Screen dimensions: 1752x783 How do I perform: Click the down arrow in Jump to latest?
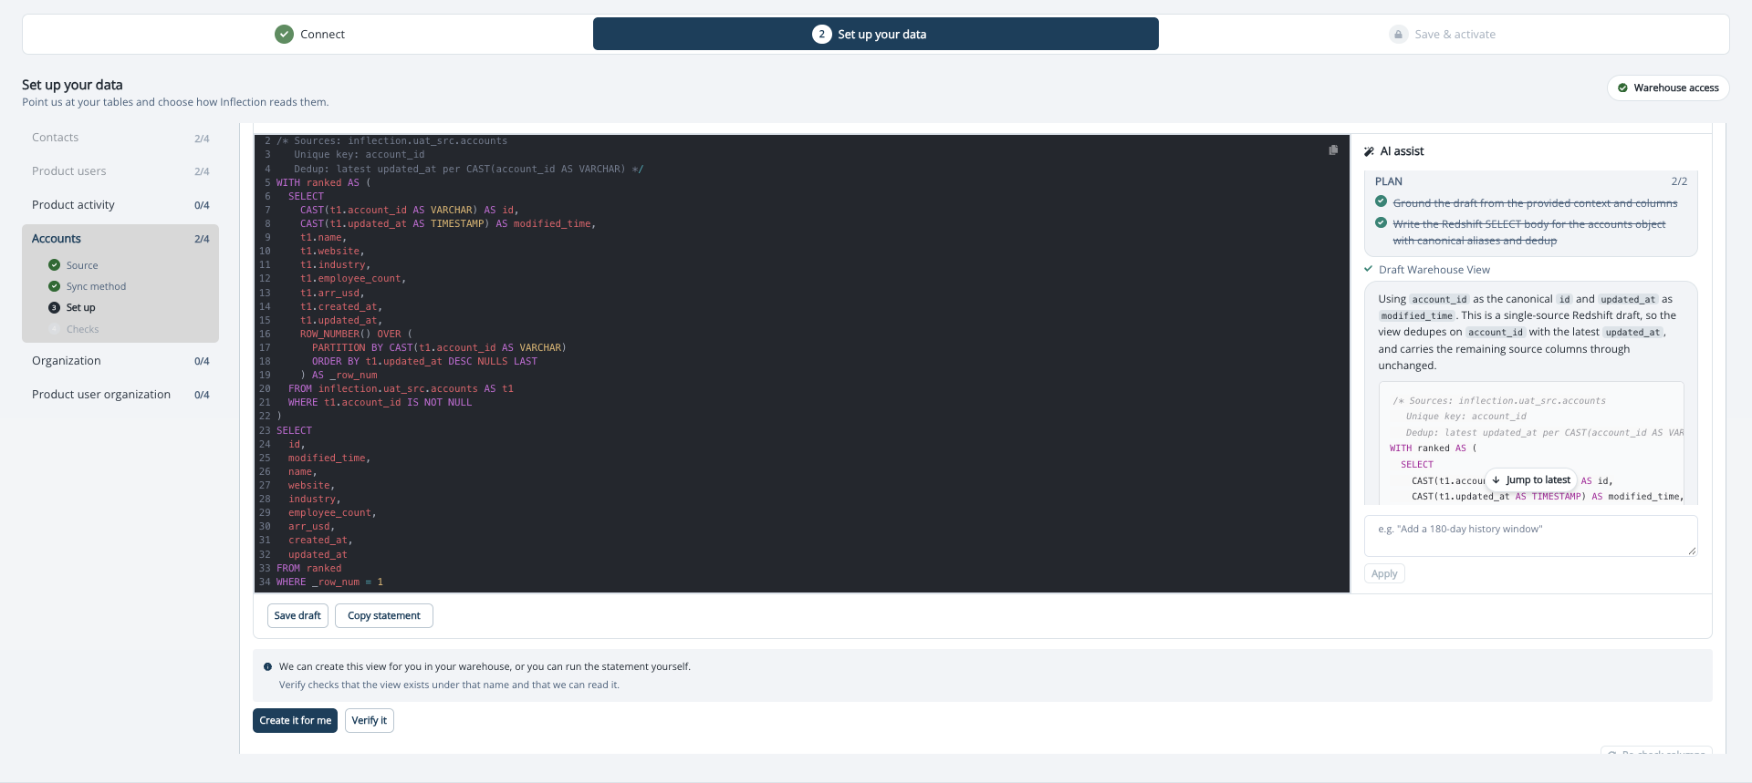point(1496,479)
